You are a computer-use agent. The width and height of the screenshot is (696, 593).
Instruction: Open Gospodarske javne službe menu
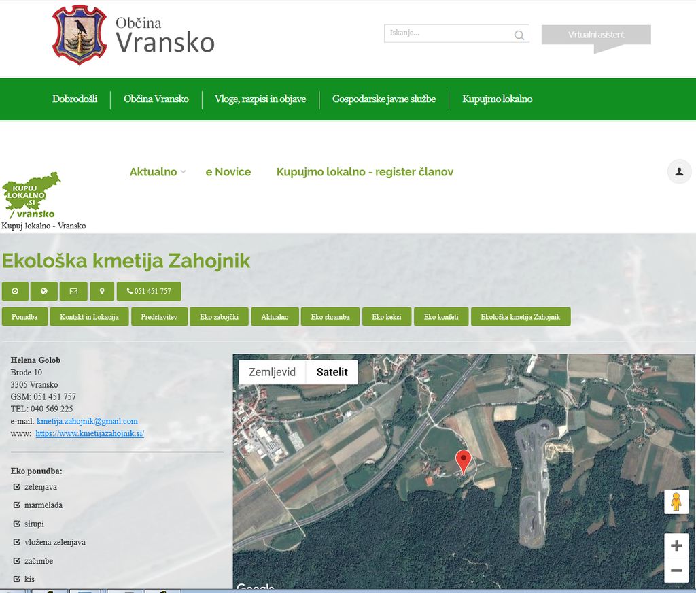coord(383,99)
